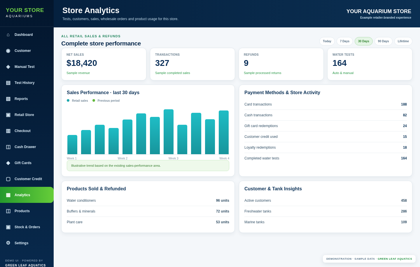Select the Analytics menu item

point(27,195)
